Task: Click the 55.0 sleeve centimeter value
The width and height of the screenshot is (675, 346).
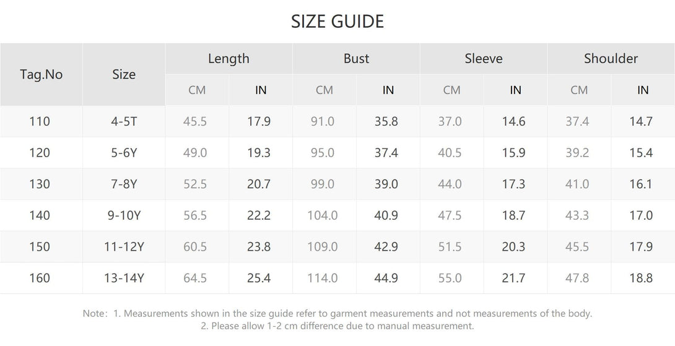Action: point(450,279)
